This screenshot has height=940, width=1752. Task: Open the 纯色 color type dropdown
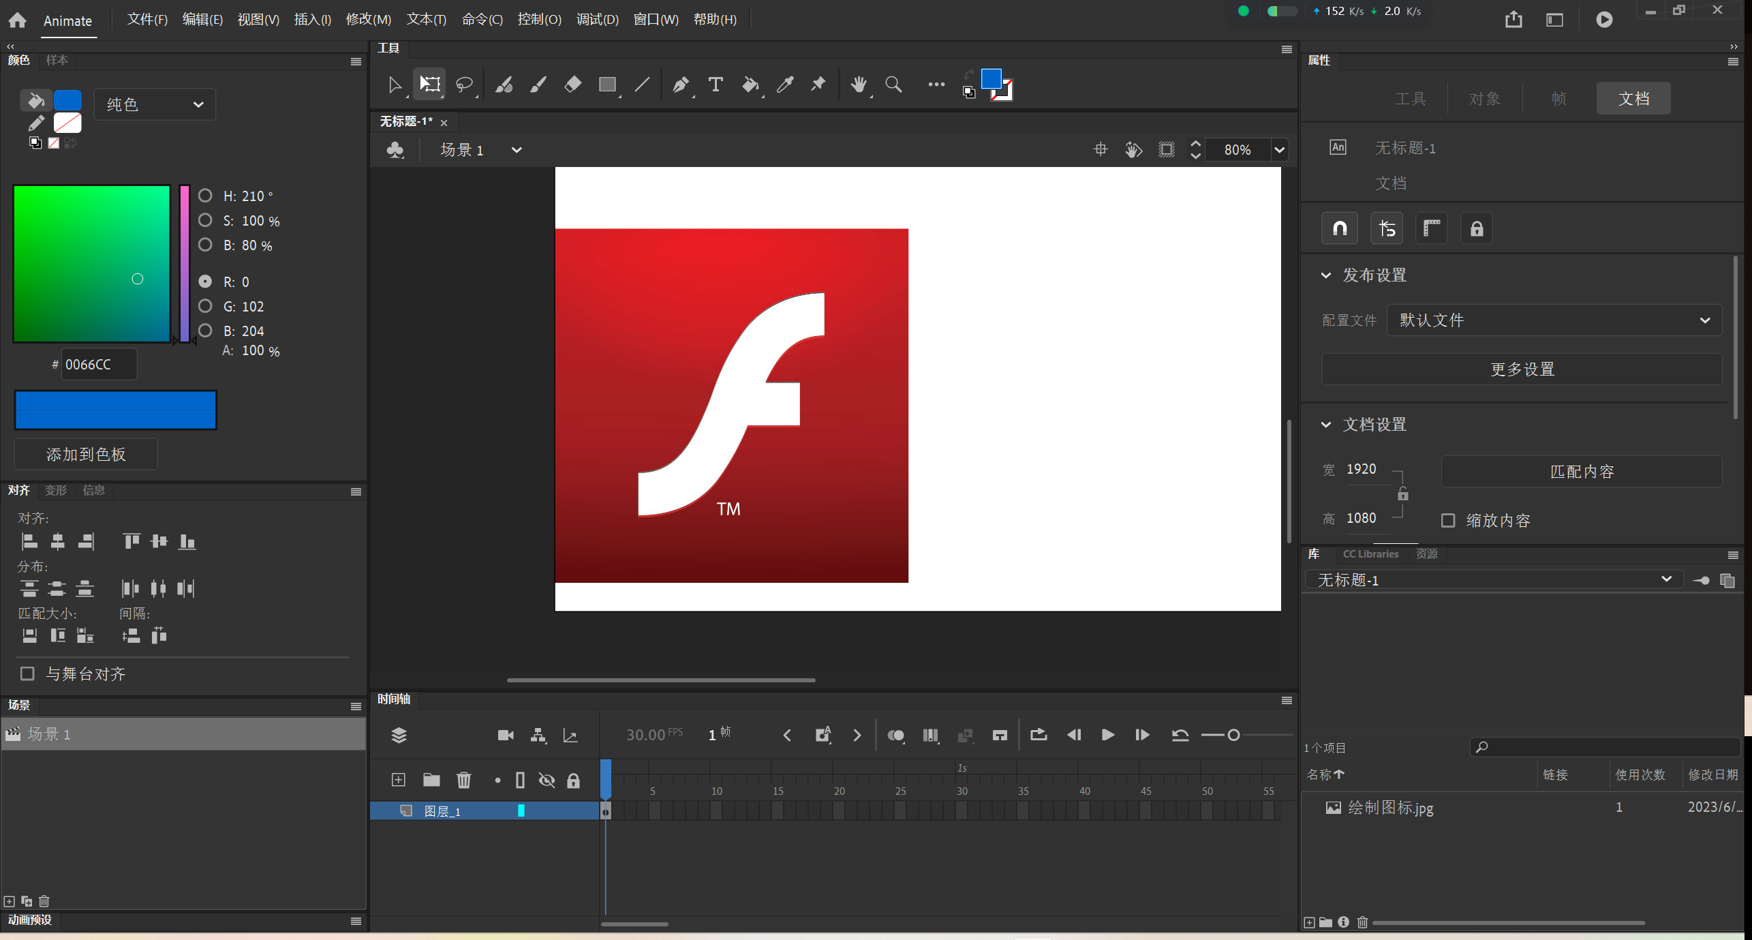tap(155, 104)
